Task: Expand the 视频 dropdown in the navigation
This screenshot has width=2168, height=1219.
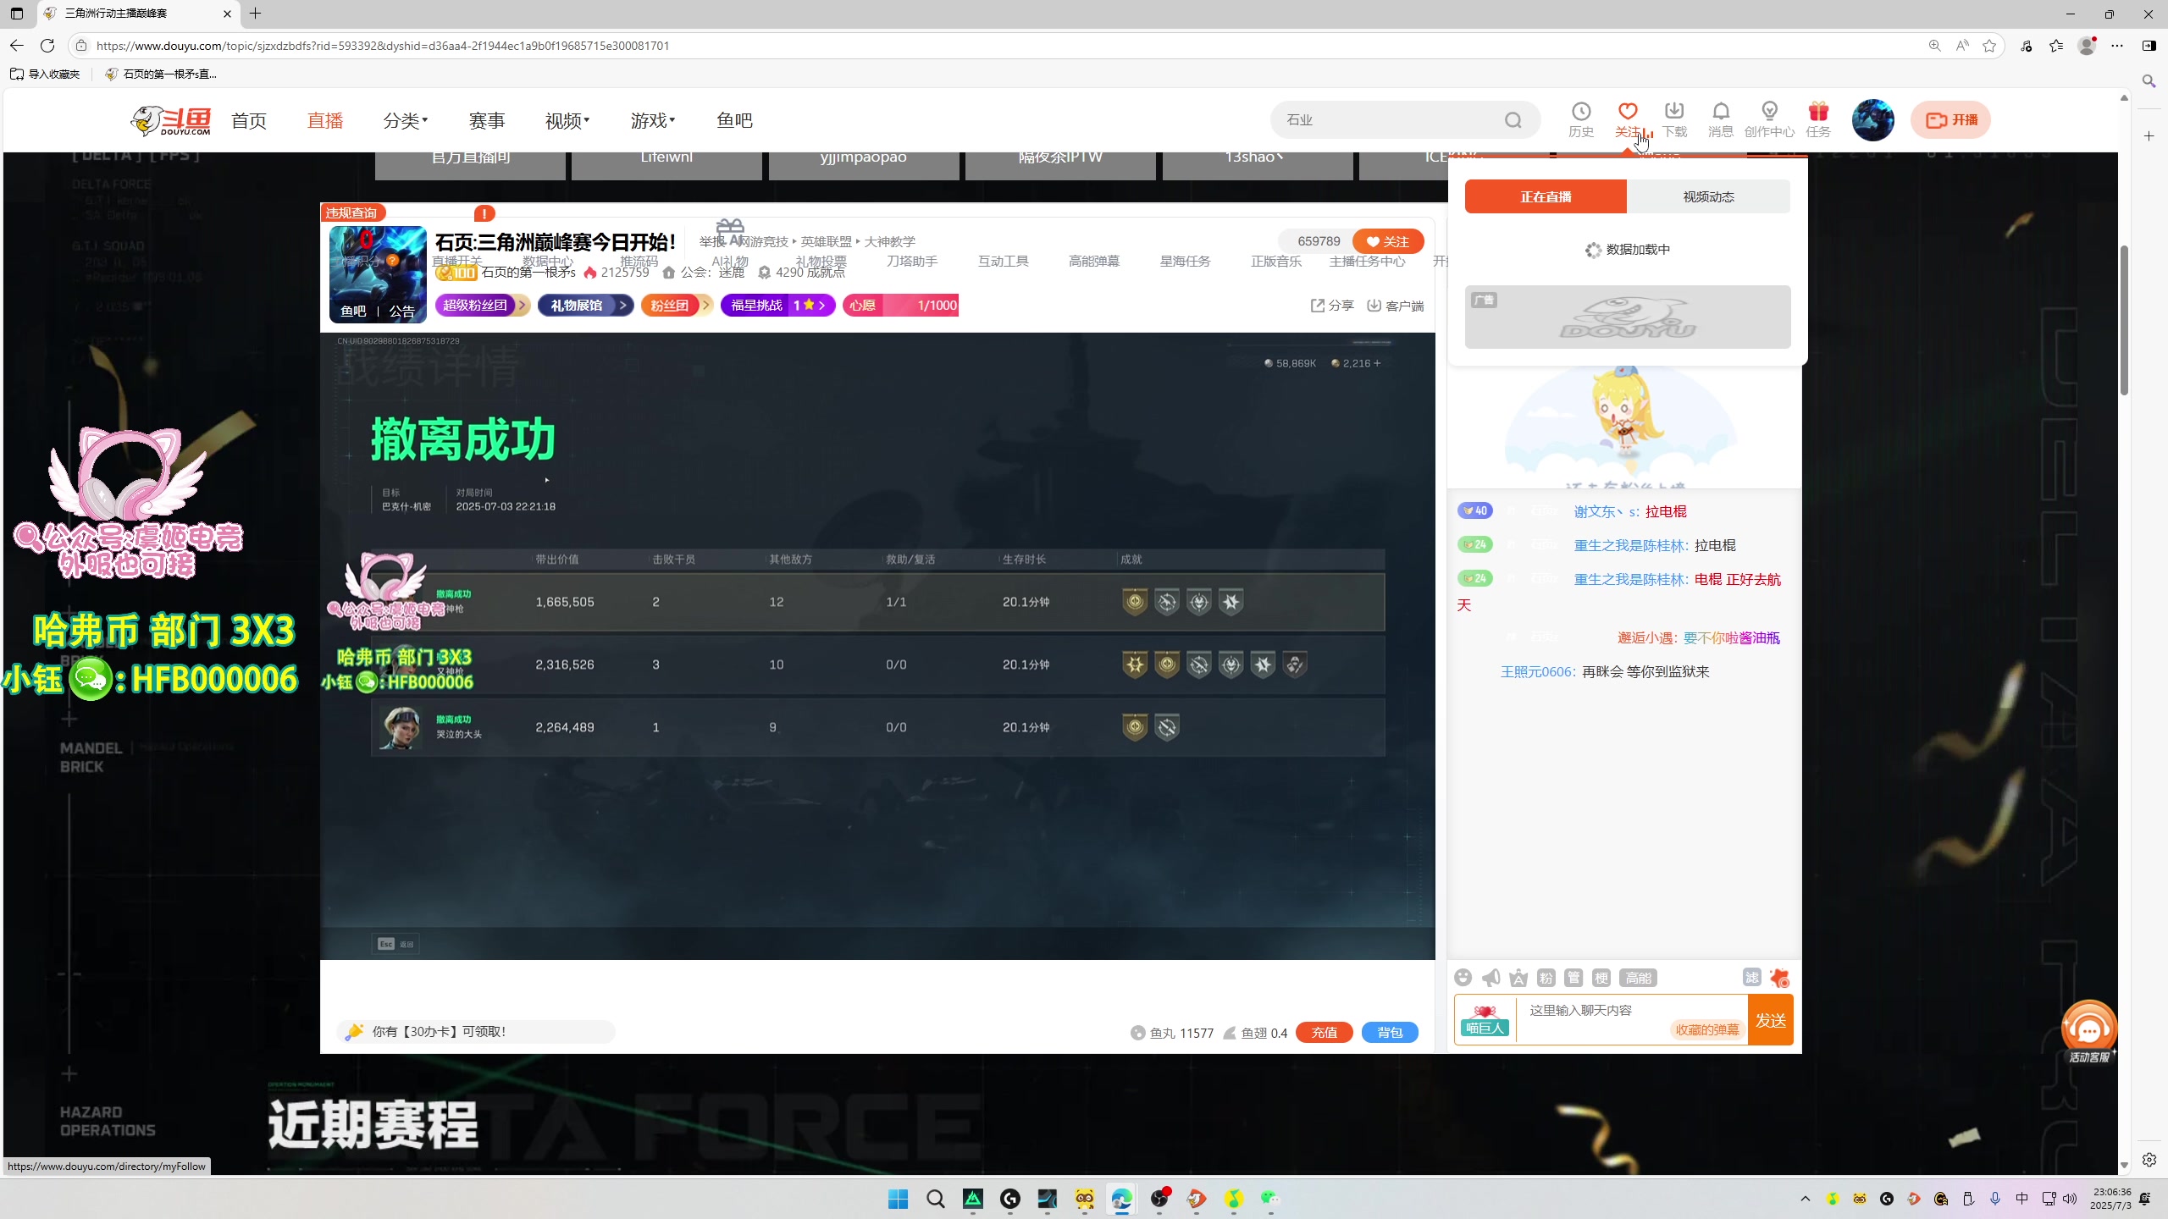Action: (x=567, y=120)
